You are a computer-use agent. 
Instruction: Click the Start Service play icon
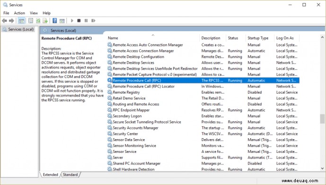(x=72, y=20)
